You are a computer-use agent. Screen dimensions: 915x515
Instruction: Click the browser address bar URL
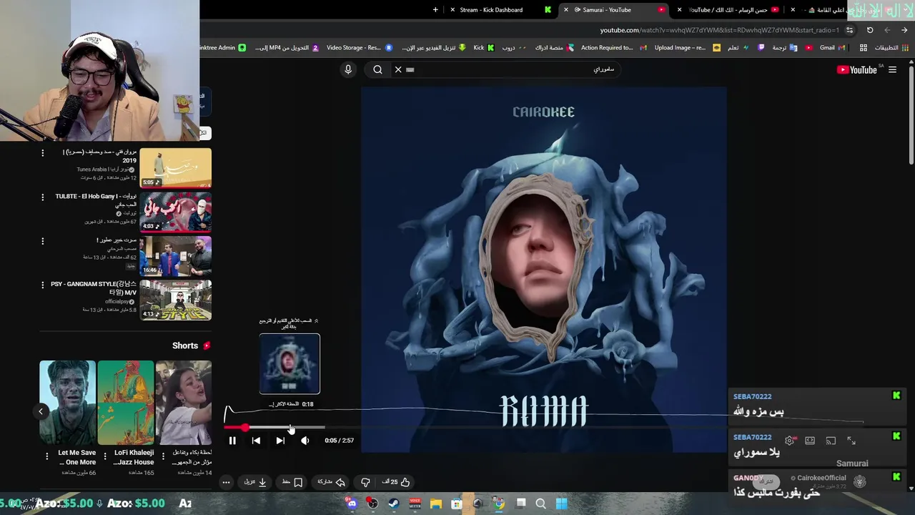click(720, 30)
